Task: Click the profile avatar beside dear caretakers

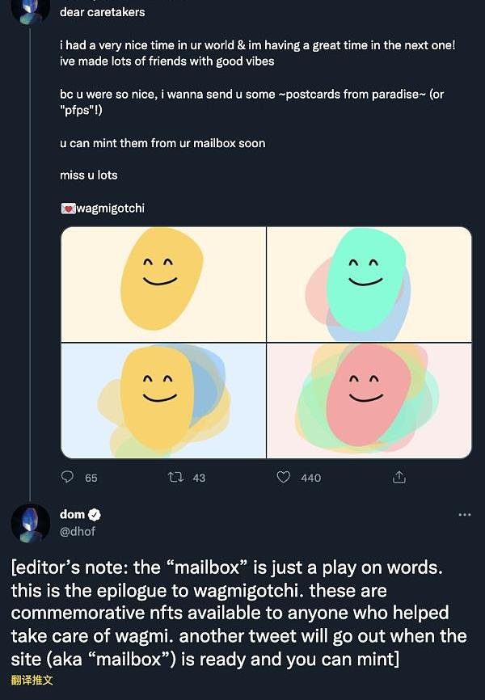Action: coord(30,8)
